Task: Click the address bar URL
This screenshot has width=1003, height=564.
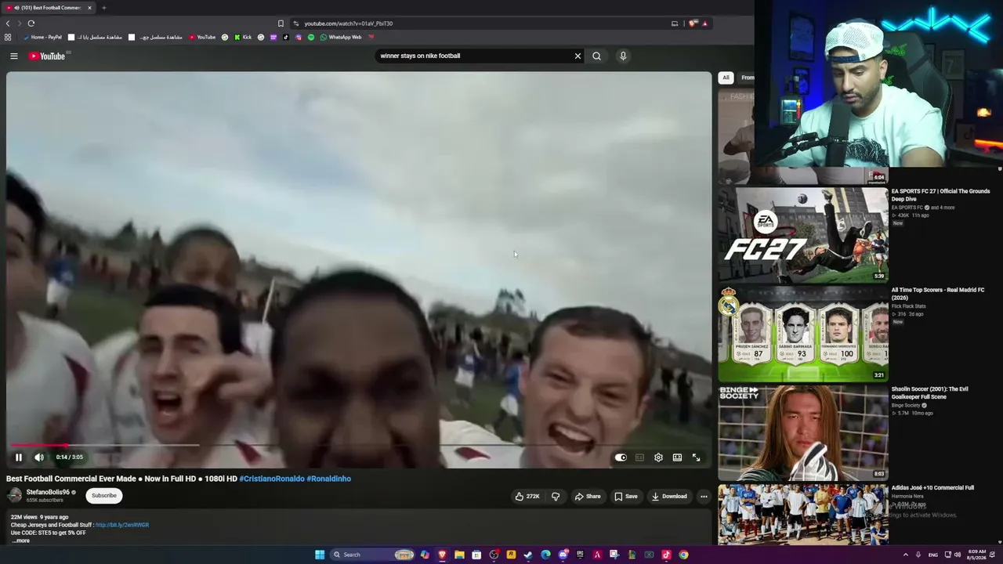Action: point(349,23)
